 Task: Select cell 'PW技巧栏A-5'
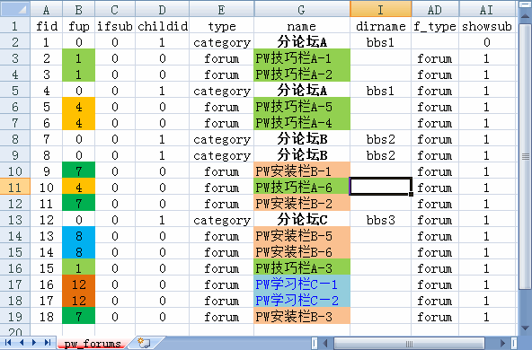(302, 107)
